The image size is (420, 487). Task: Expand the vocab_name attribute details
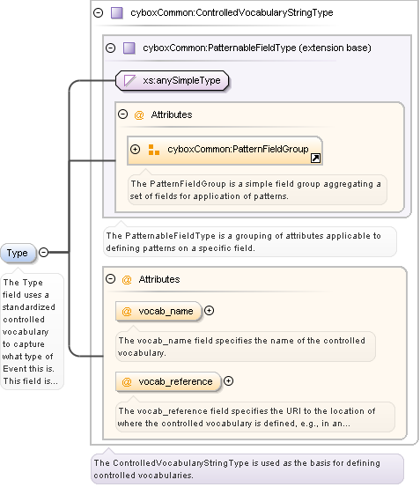(210, 311)
